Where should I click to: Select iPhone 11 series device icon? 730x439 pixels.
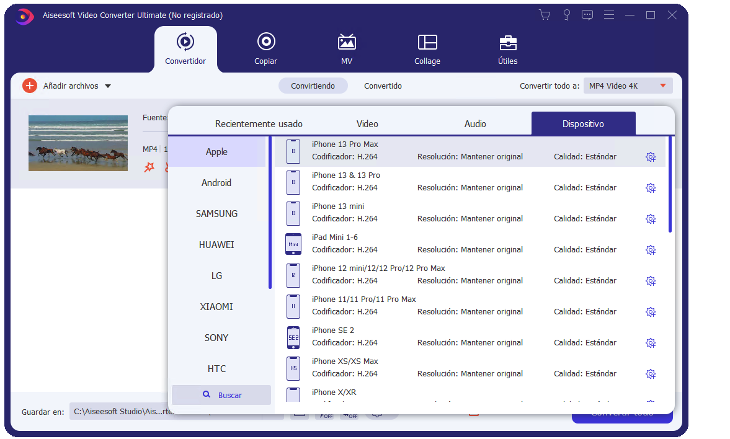point(293,306)
